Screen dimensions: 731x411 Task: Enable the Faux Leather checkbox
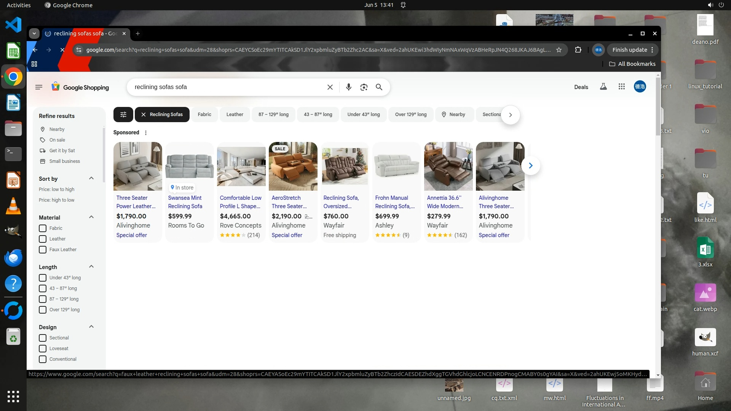[x=43, y=250]
